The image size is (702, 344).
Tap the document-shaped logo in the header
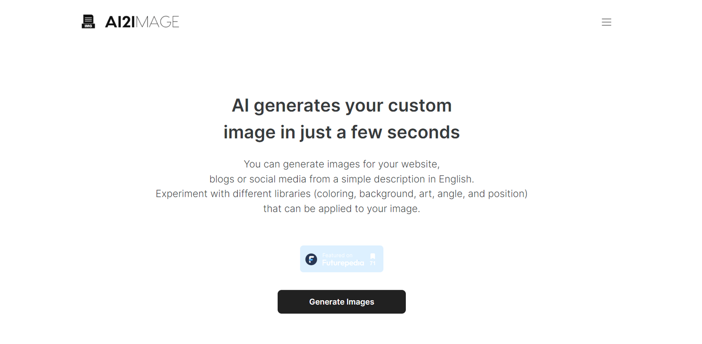tap(88, 21)
